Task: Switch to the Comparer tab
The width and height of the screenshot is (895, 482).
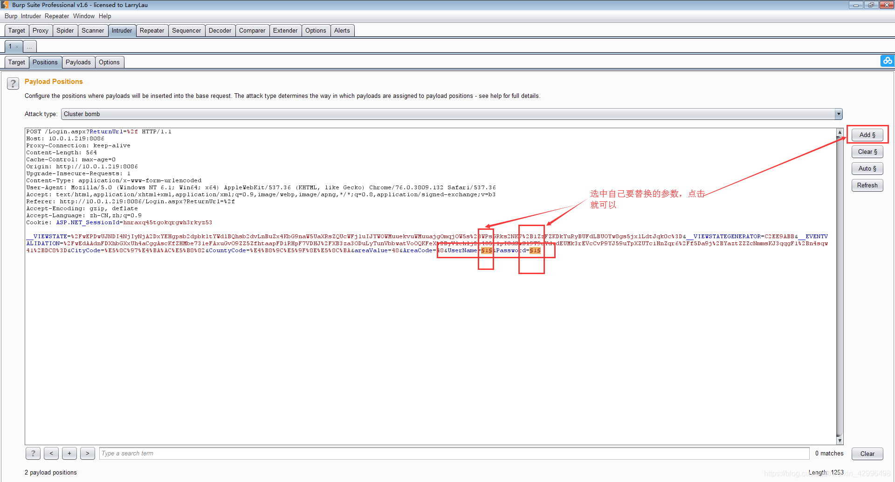Action: [x=252, y=30]
